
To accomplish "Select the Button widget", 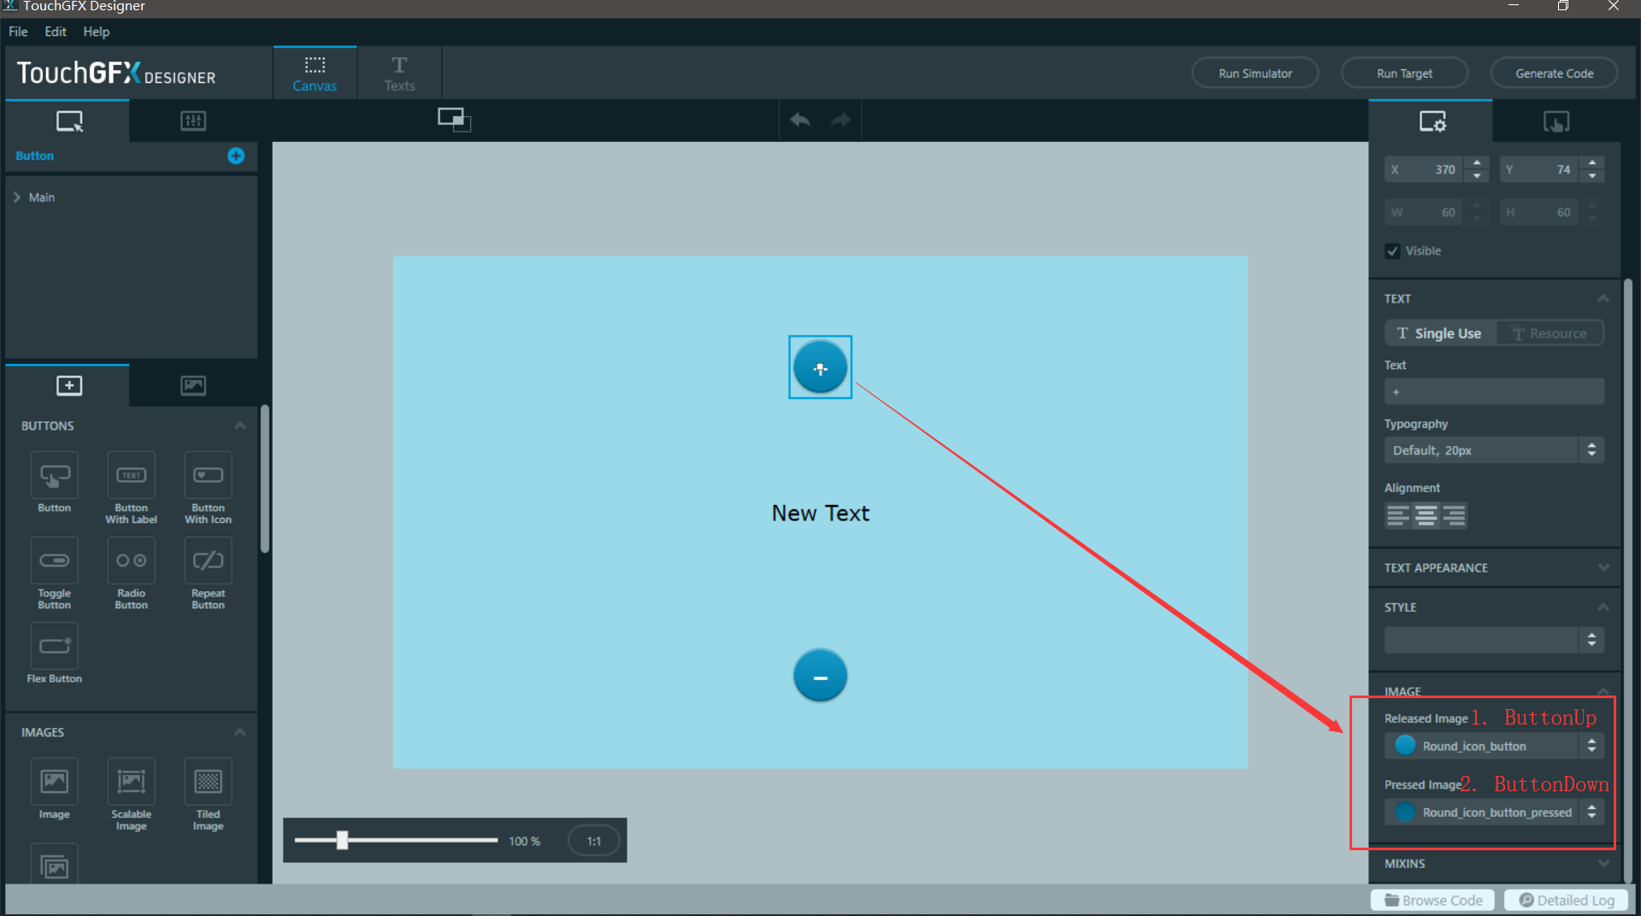I will point(55,483).
